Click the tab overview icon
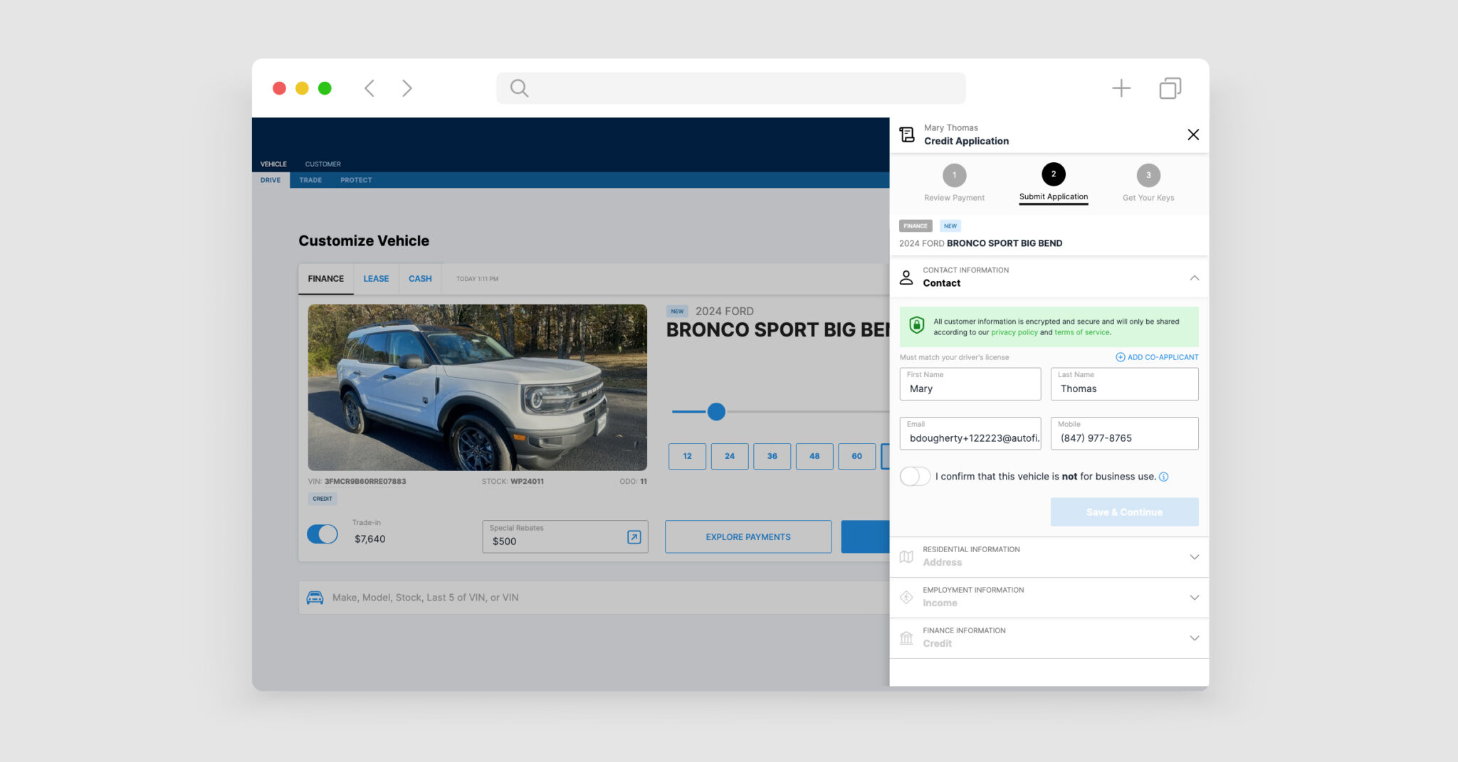The image size is (1458, 762). pyautogui.click(x=1170, y=88)
